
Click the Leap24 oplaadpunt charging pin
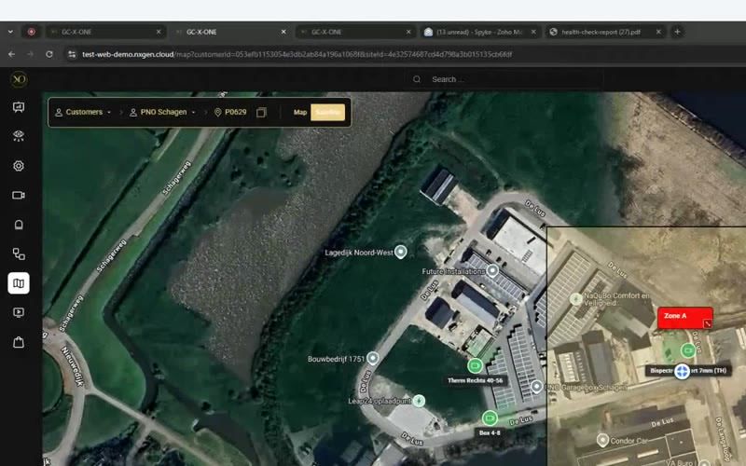(x=419, y=401)
